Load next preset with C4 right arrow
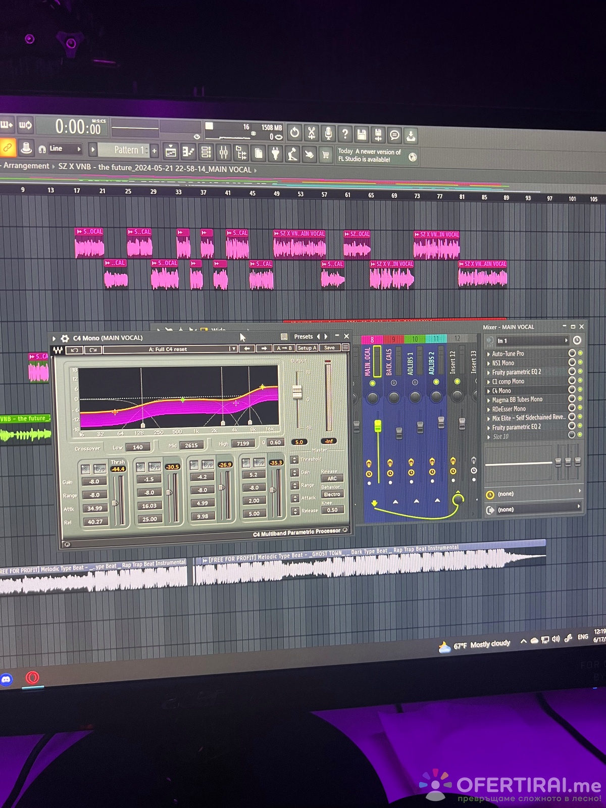 (264, 348)
